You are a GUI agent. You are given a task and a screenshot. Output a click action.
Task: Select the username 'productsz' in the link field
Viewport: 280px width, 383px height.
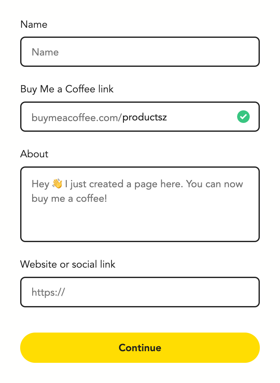pos(144,117)
